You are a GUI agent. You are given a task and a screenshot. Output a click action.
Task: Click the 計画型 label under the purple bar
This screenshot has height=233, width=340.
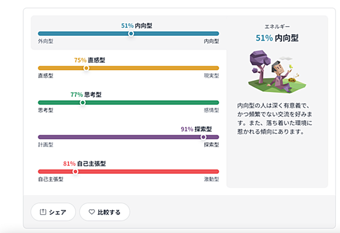45,145
